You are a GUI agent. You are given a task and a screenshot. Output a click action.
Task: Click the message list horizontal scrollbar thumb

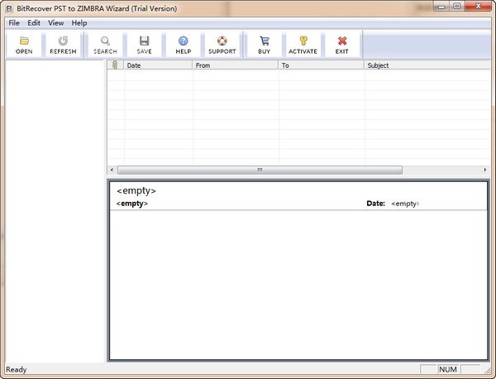pyautogui.click(x=260, y=170)
